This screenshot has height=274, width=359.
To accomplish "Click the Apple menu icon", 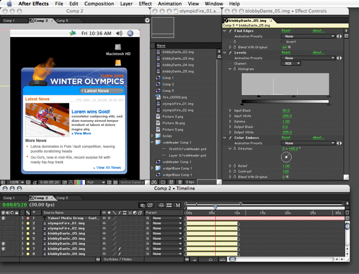I will (9, 4).
